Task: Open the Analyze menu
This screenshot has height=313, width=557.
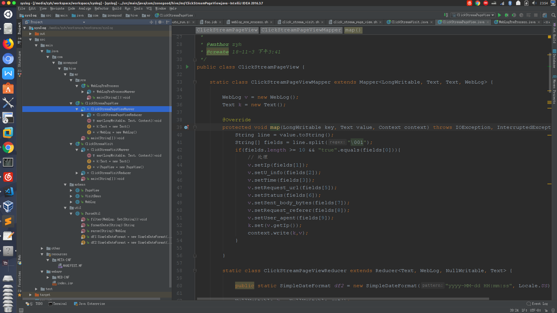Action: 85,8
